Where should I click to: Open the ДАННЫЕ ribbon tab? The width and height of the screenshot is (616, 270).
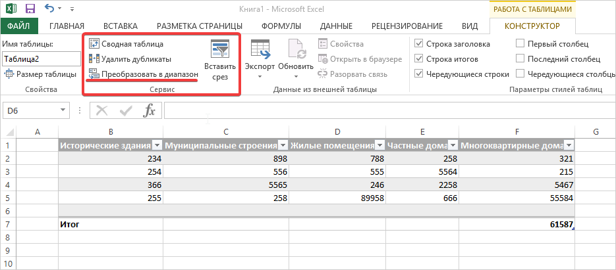pyautogui.click(x=336, y=26)
